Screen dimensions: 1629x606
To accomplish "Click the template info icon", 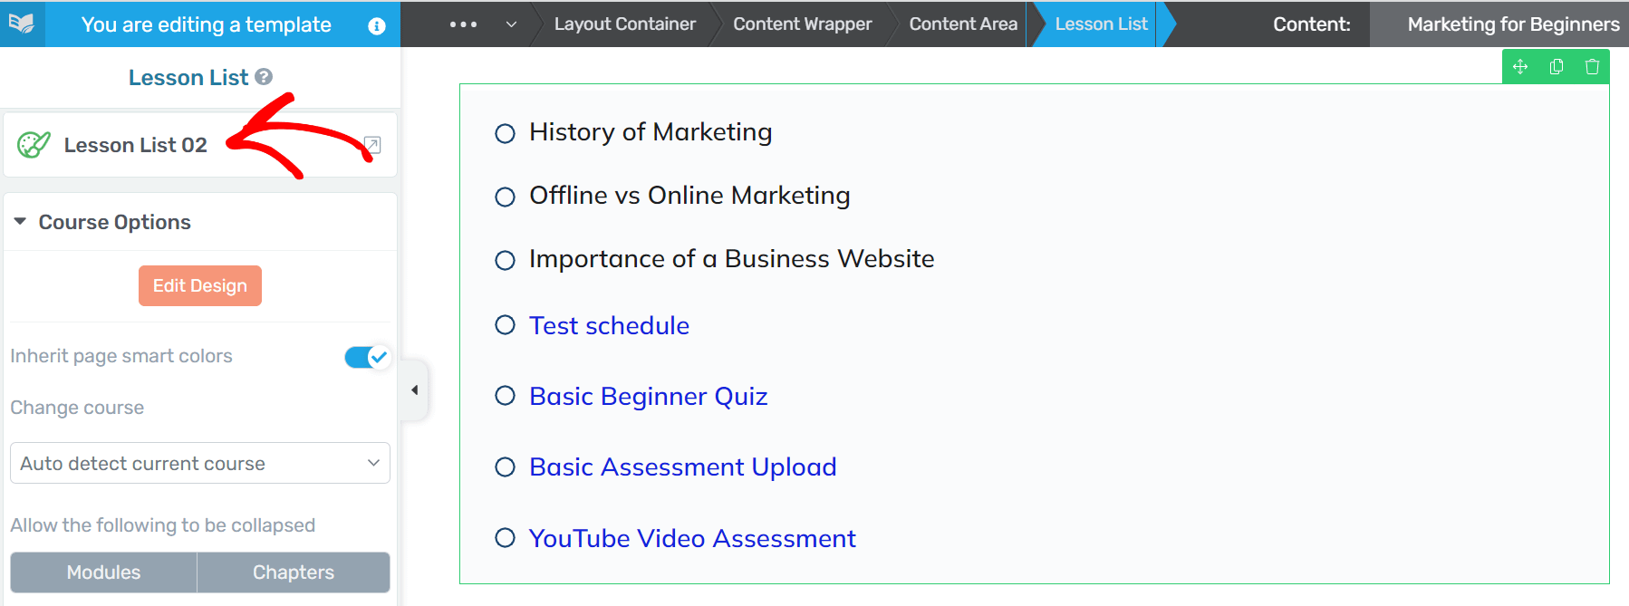I will pos(377,26).
